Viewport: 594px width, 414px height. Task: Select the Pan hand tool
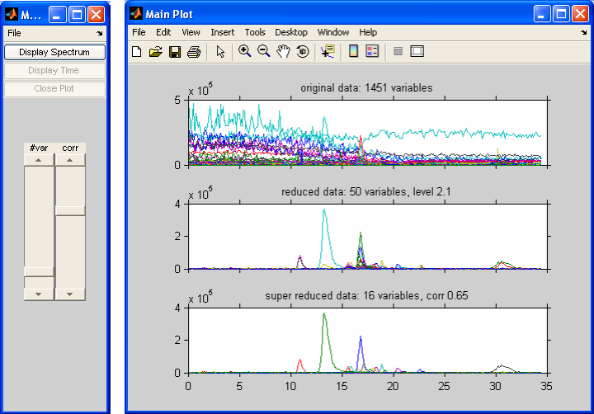click(283, 51)
